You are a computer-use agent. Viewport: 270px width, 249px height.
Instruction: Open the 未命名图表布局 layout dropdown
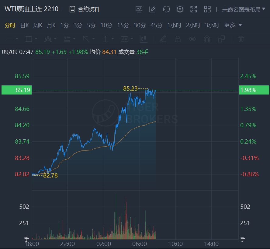pyautogui.click(x=244, y=9)
